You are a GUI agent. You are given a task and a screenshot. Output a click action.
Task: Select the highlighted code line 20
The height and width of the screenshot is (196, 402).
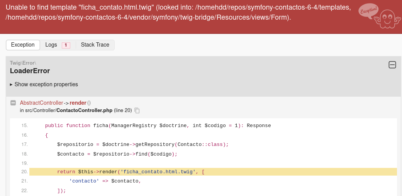click(x=213, y=172)
